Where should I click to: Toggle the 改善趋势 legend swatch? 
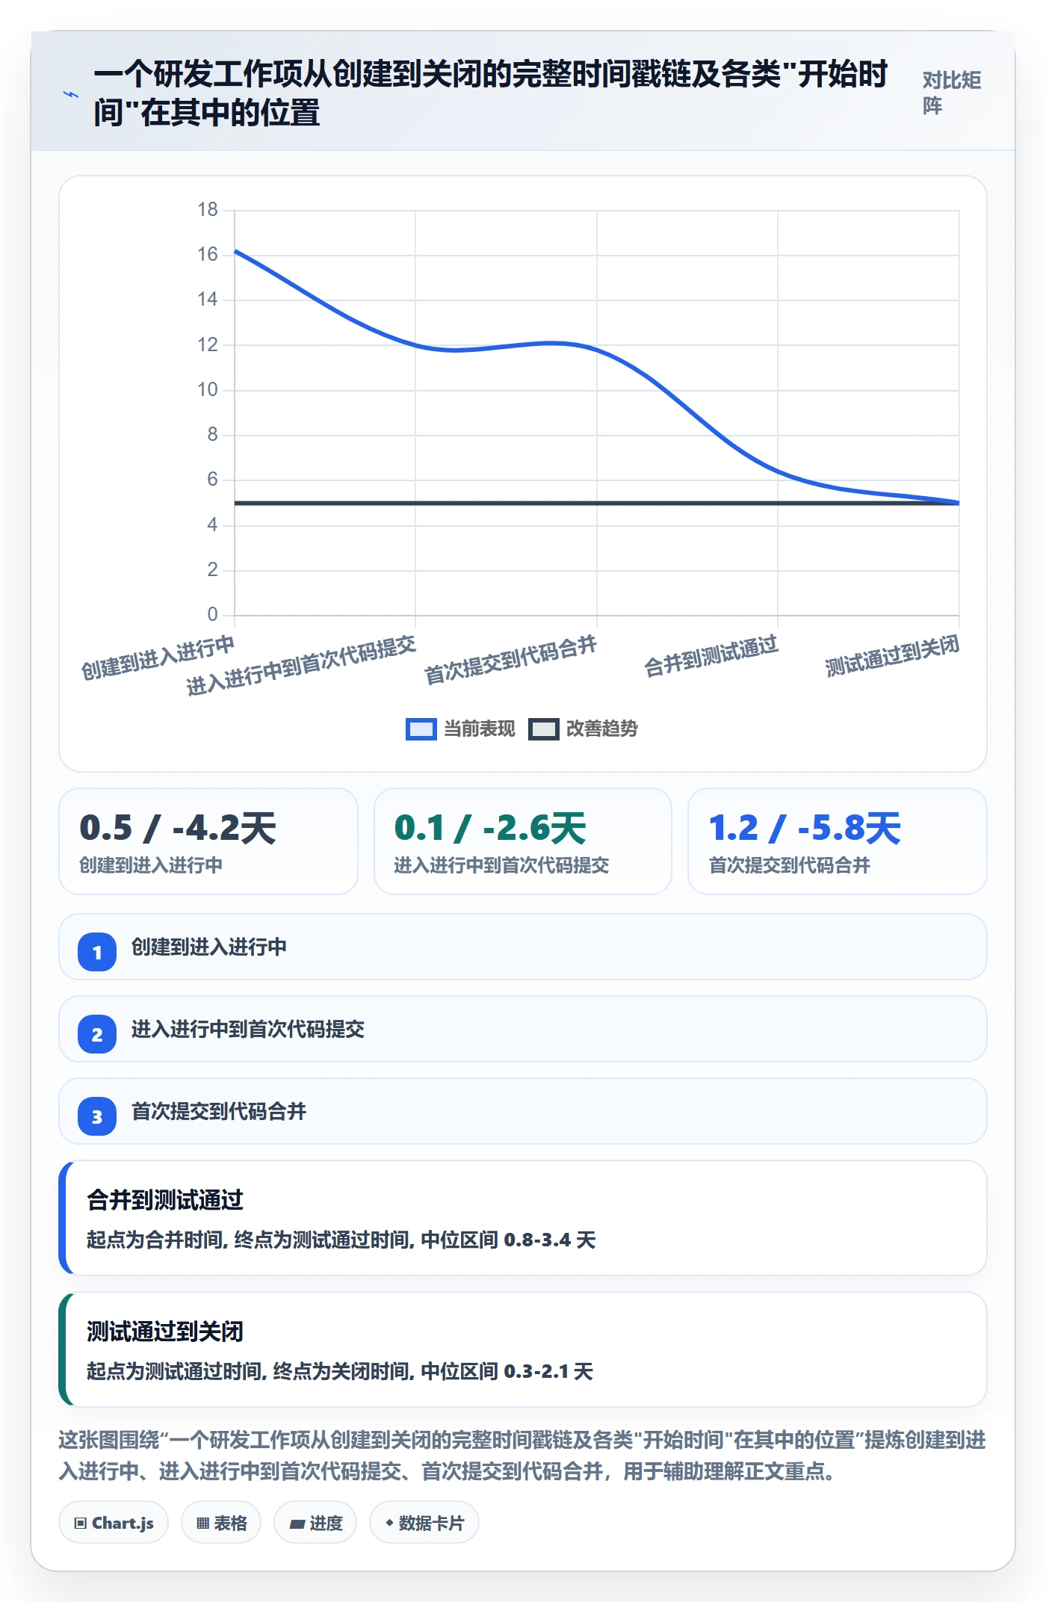click(543, 729)
